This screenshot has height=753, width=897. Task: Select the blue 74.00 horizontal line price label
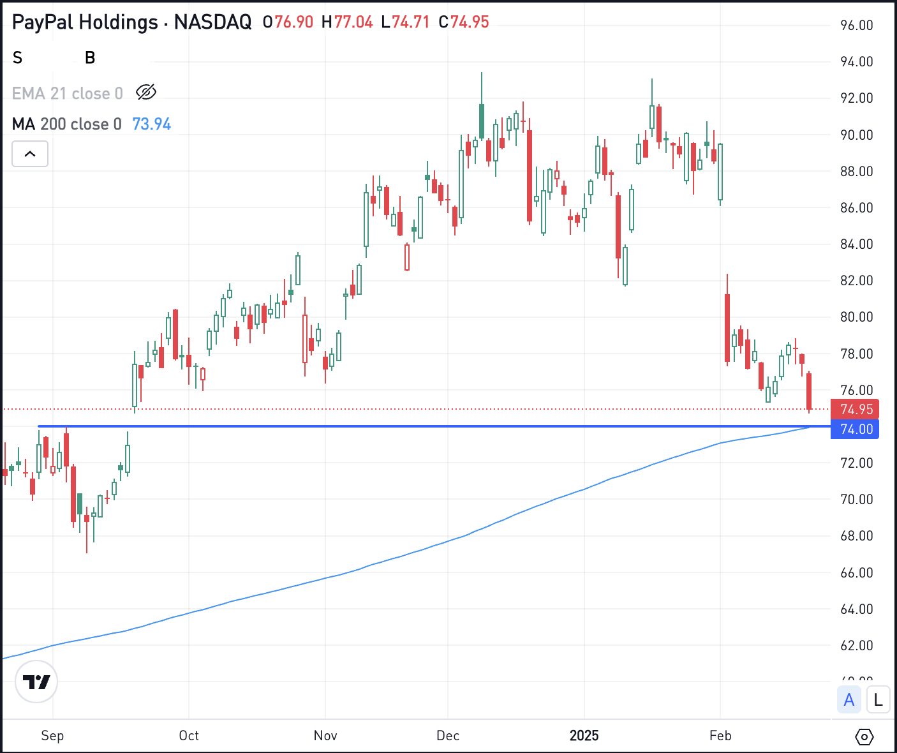point(856,429)
